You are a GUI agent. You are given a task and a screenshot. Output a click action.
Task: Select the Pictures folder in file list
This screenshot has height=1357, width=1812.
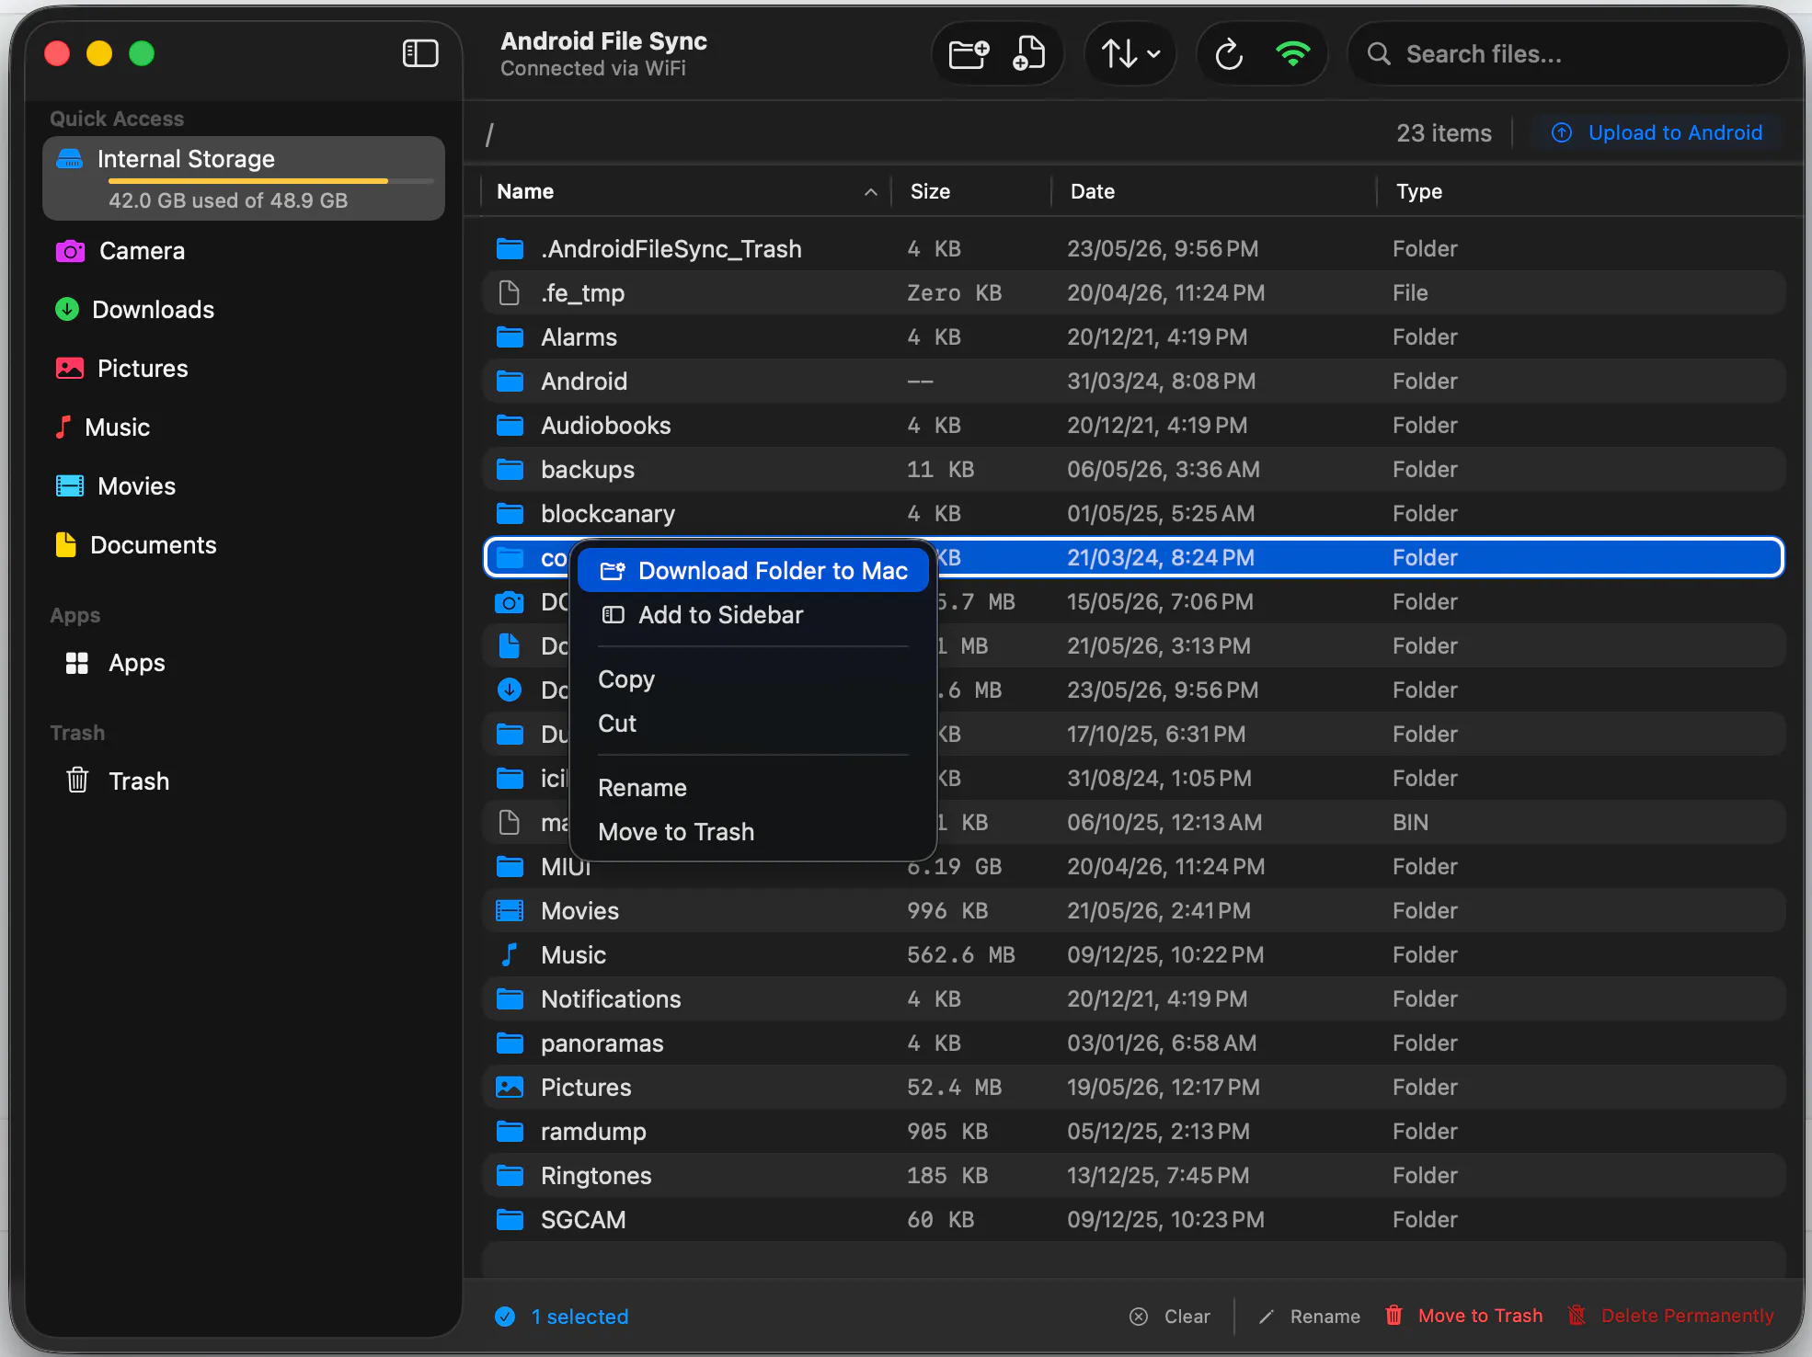pyautogui.click(x=1133, y=1088)
